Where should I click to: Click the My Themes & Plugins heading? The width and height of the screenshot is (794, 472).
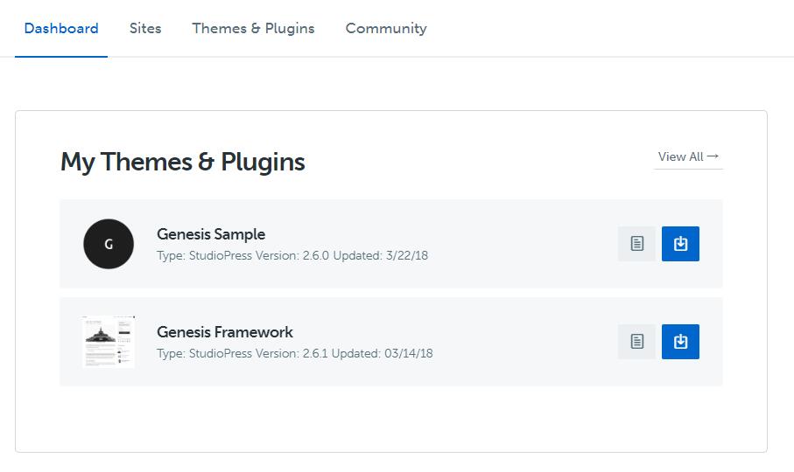point(183,162)
